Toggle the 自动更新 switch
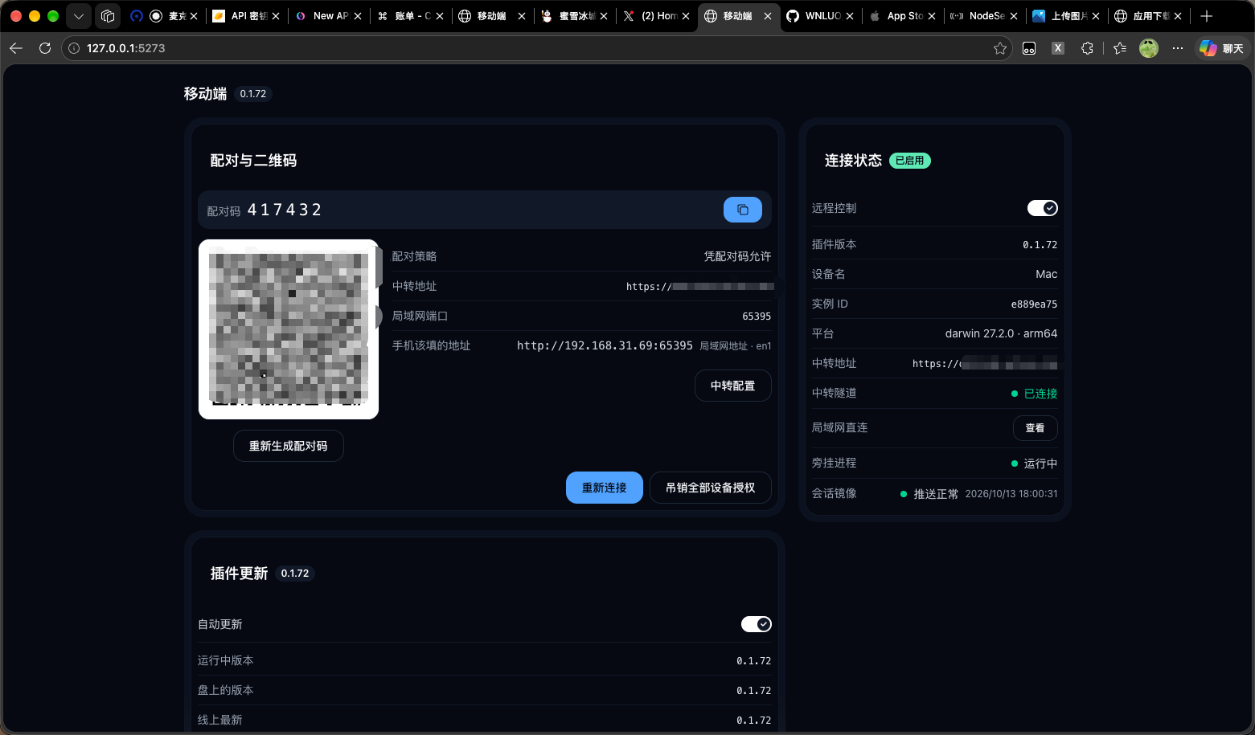Image resolution: width=1255 pixels, height=735 pixels. point(757,624)
